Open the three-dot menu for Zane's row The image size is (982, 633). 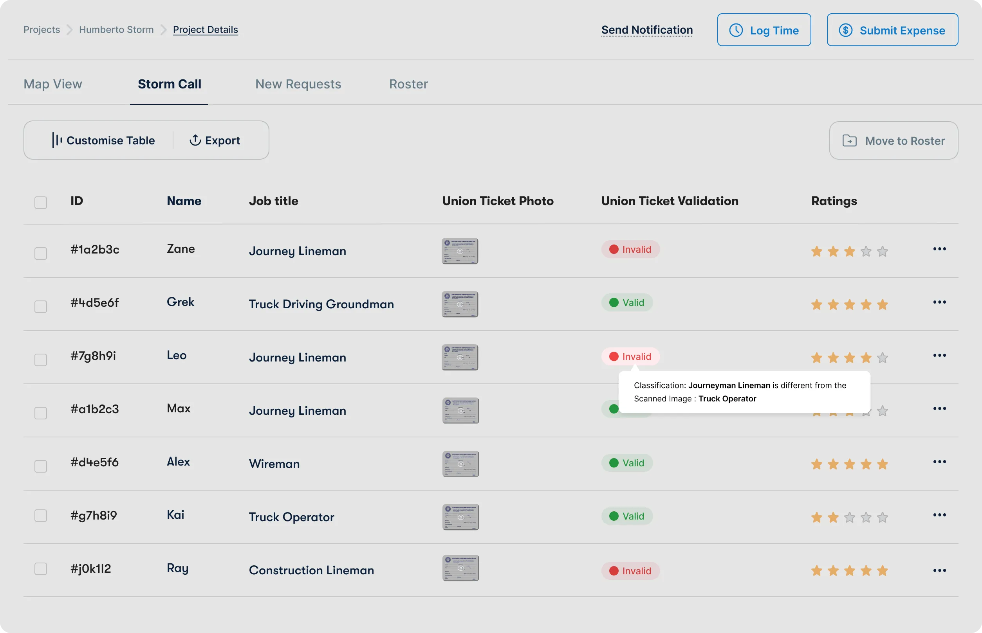click(939, 249)
